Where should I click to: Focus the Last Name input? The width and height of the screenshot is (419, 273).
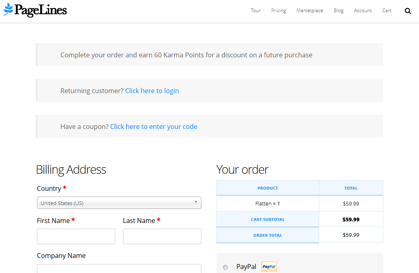(x=162, y=236)
